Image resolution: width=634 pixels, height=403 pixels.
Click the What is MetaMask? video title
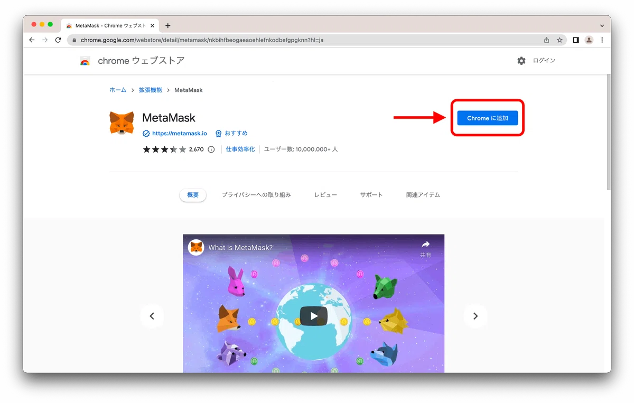(x=240, y=247)
